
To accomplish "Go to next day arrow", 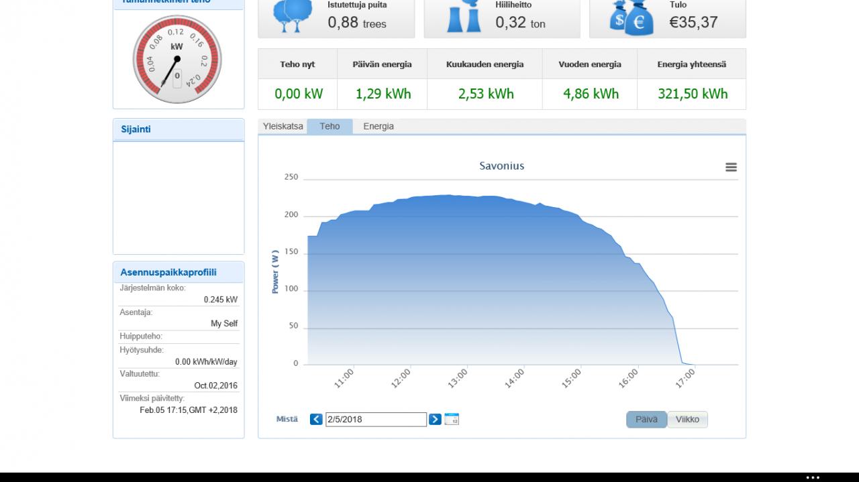I will pos(435,419).
